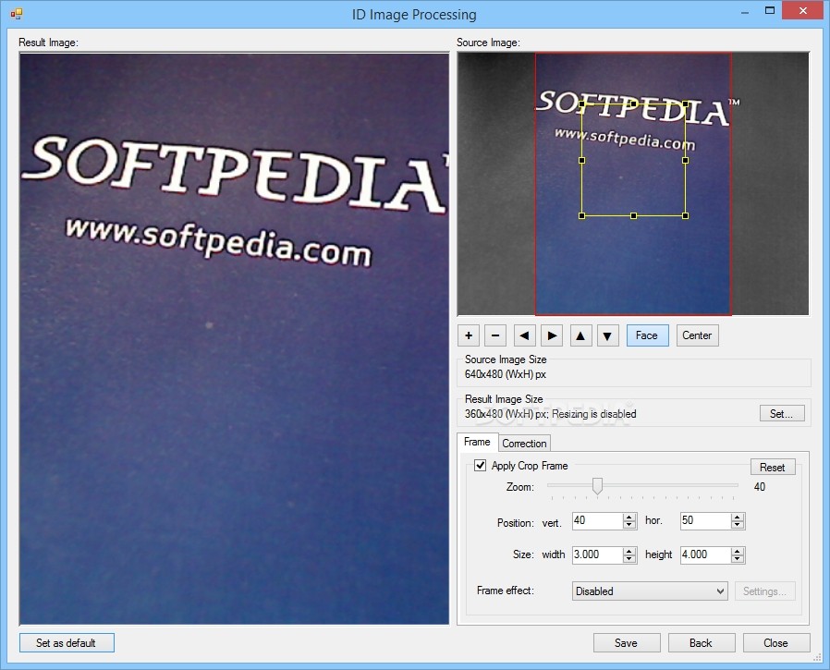830x670 pixels.
Task: Click the Center button
Action: [x=697, y=335]
